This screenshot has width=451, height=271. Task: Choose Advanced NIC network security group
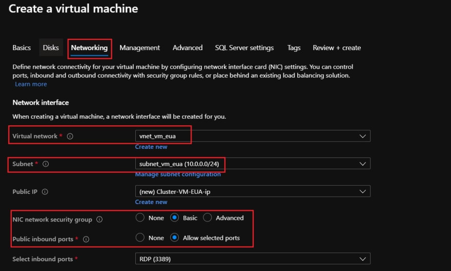[x=208, y=218]
